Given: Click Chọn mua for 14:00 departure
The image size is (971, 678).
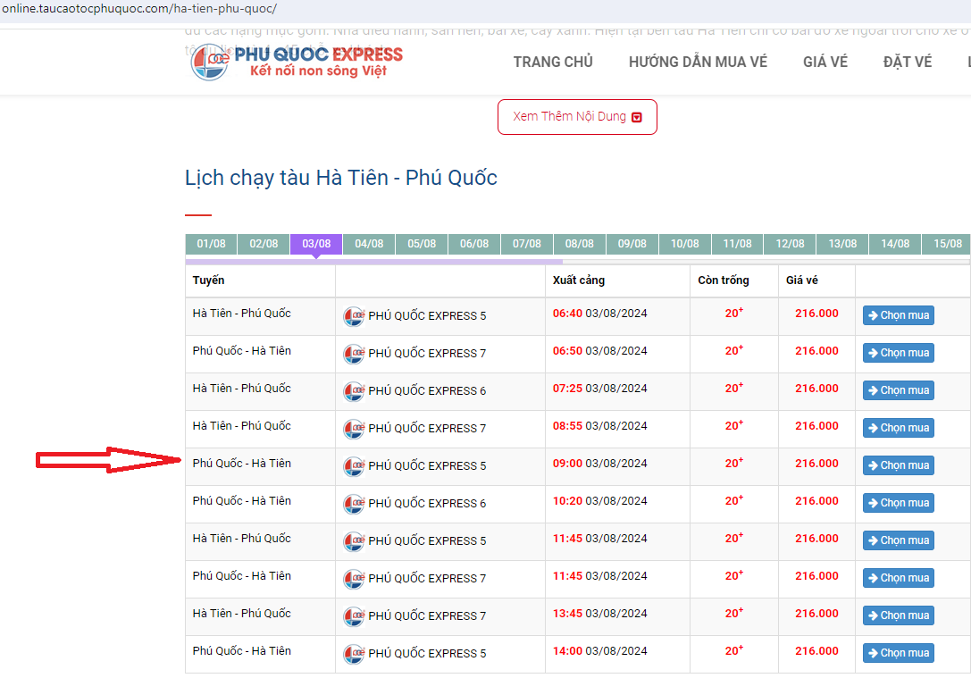Looking at the screenshot, I should [899, 653].
